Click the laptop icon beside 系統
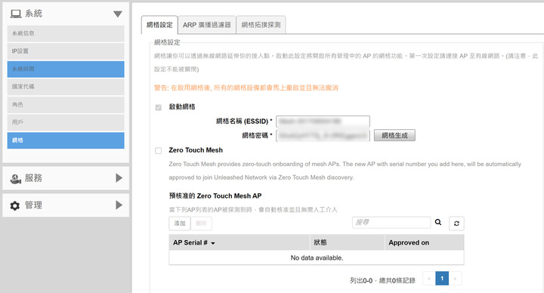The image size is (544, 293). tap(16, 14)
